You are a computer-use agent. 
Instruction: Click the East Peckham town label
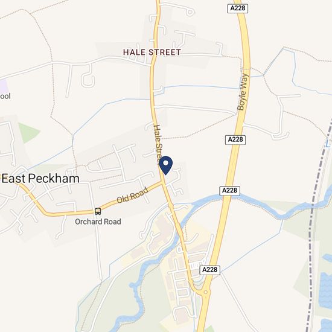(40, 179)
